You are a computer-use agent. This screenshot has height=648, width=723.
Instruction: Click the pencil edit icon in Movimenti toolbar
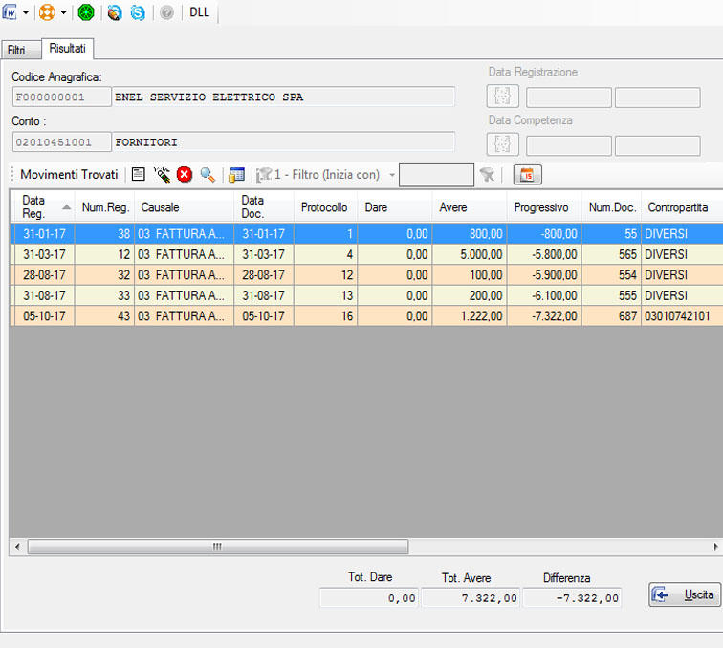tap(162, 175)
